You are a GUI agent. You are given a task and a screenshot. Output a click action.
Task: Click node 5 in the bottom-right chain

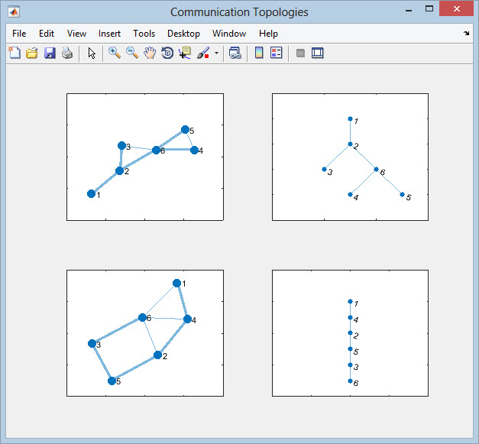click(350, 349)
